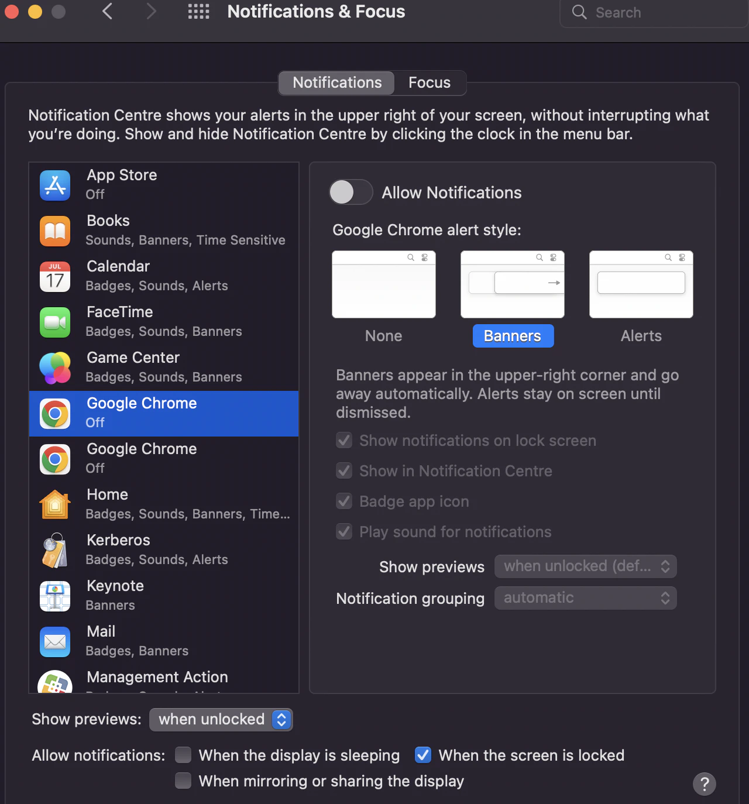749x804 pixels.
Task: Select Management Action row in app list
Action: tap(164, 679)
